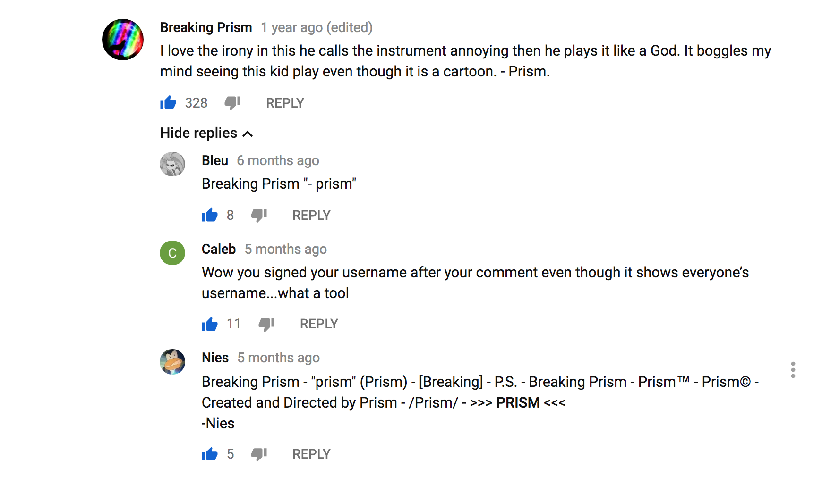Like Nies's reply
Viewport: 839px width, 484px height.
tap(210, 454)
